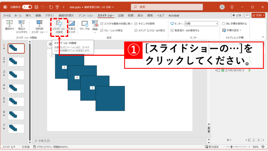Select slide 3 thumbnail

point(16,75)
